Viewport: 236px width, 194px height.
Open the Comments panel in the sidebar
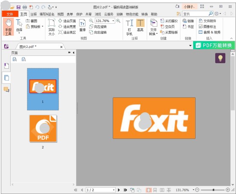point(6,89)
